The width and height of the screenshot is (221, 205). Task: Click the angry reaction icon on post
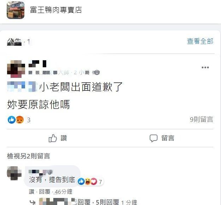click(x=20, y=120)
